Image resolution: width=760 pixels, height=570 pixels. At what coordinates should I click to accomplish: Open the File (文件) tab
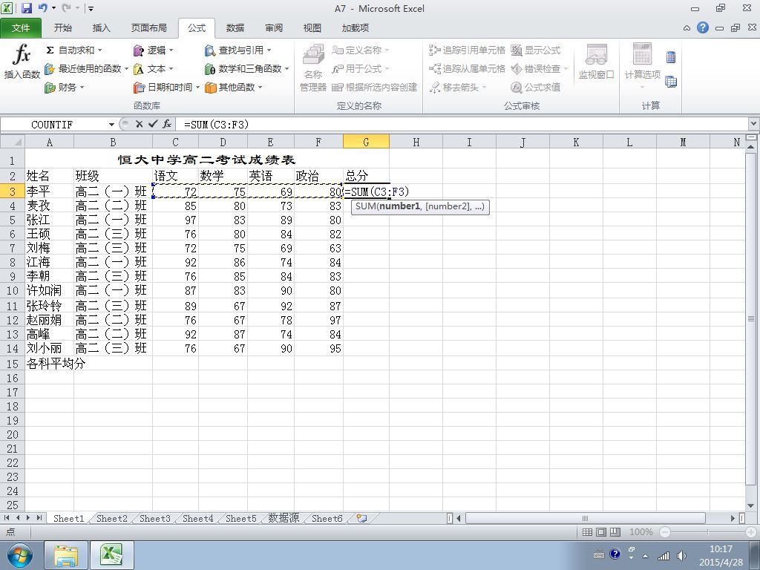[x=21, y=28]
